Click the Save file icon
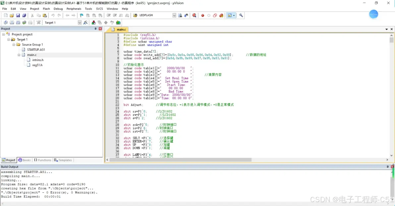Viewport: 395px width, 206px height. coord(18,16)
